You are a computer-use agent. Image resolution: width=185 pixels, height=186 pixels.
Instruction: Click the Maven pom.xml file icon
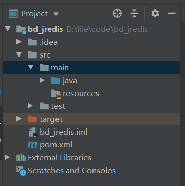click(x=32, y=145)
